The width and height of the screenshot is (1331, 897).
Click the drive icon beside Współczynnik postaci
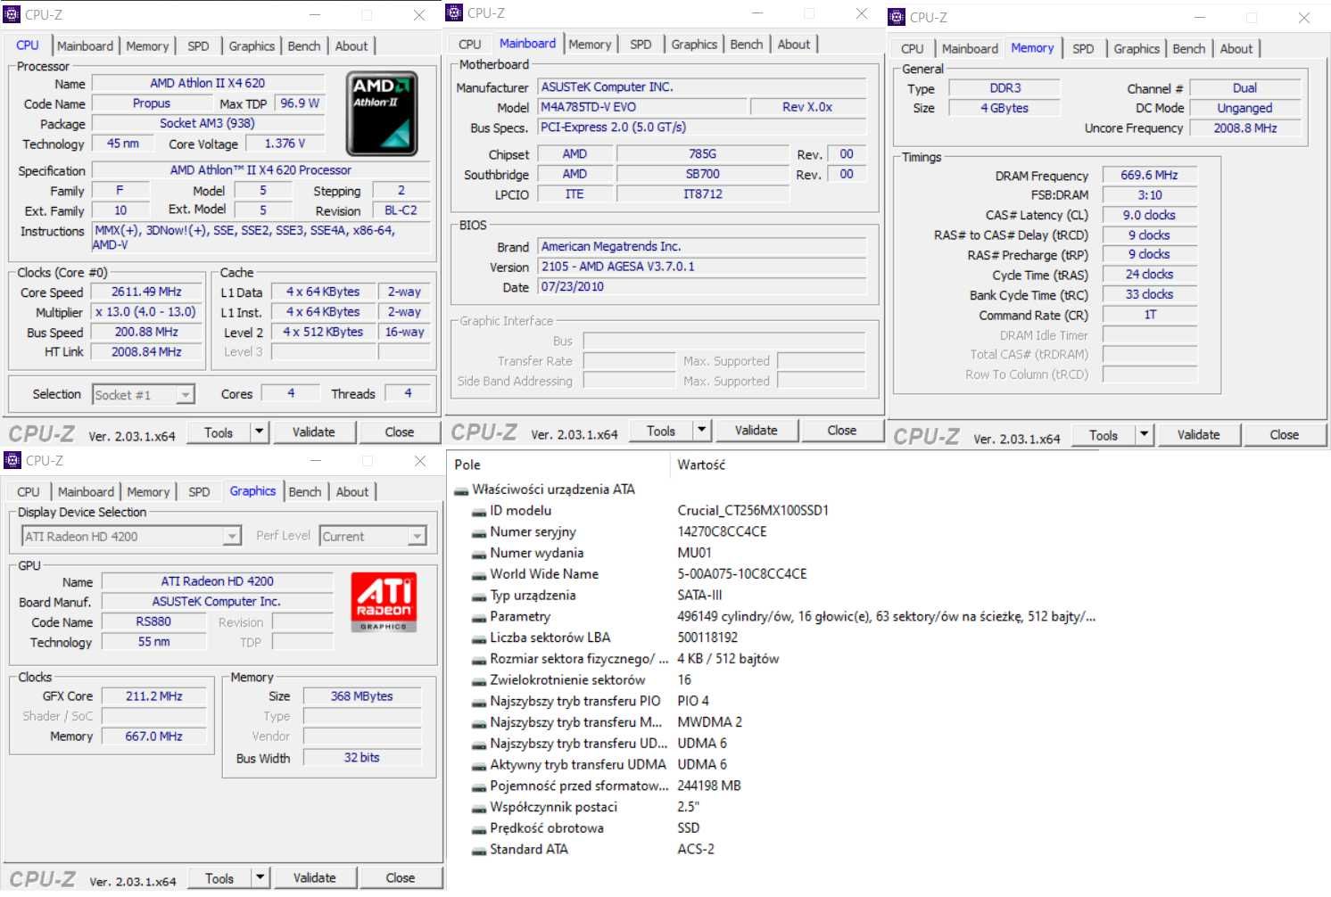pyautogui.click(x=479, y=808)
